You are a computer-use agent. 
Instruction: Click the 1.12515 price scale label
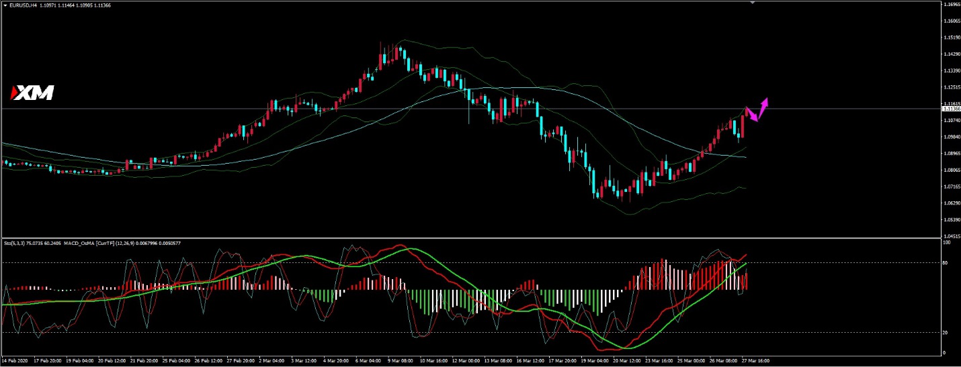(951, 87)
